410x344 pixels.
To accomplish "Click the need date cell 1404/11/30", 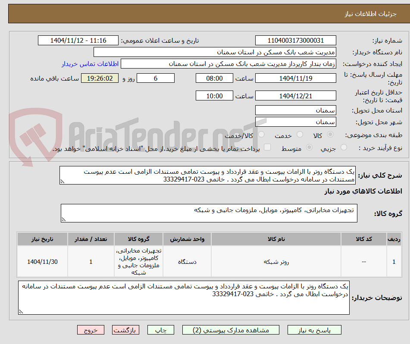I will click(x=42, y=262).
